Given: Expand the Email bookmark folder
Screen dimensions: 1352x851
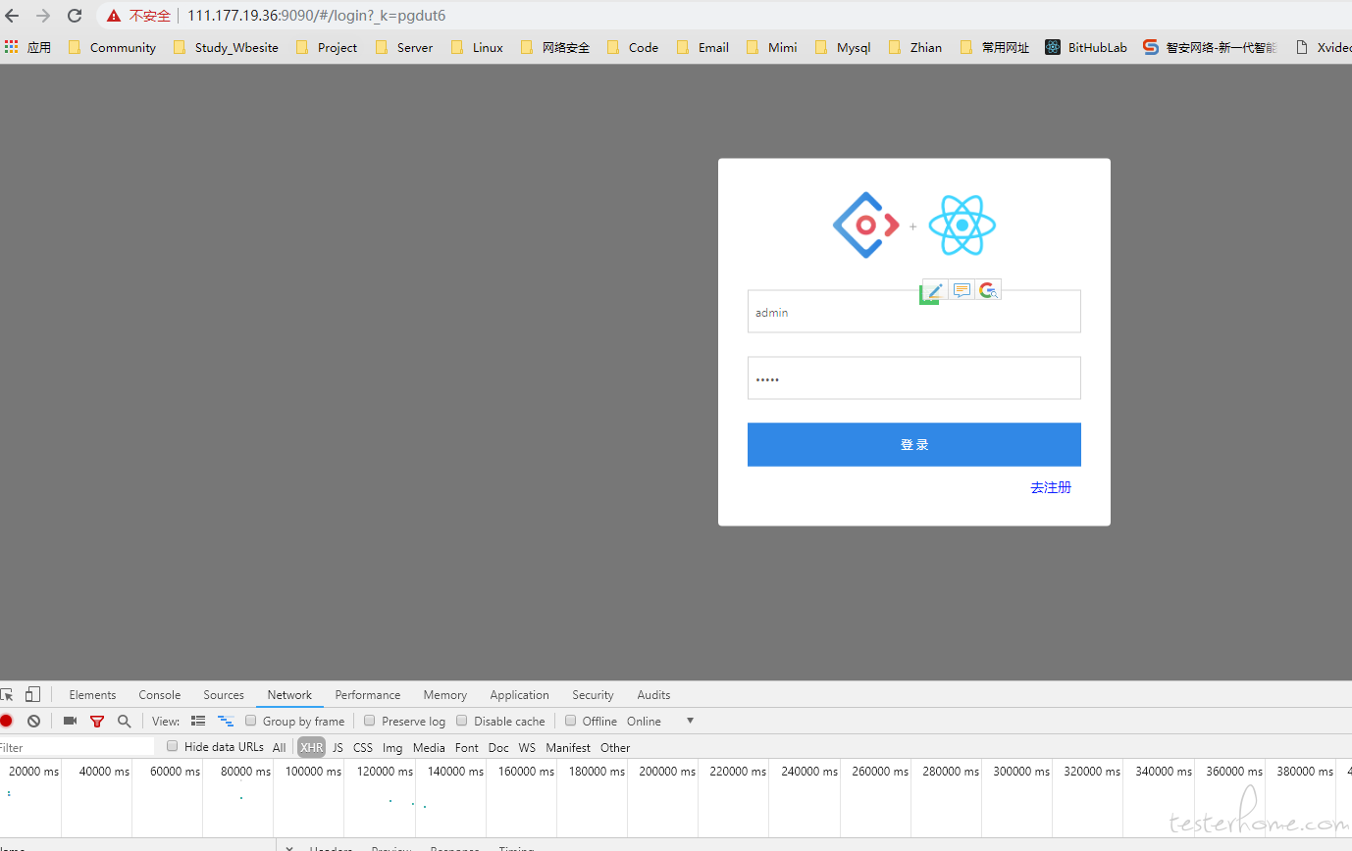Looking at the screenshot, I should point(702,47).
